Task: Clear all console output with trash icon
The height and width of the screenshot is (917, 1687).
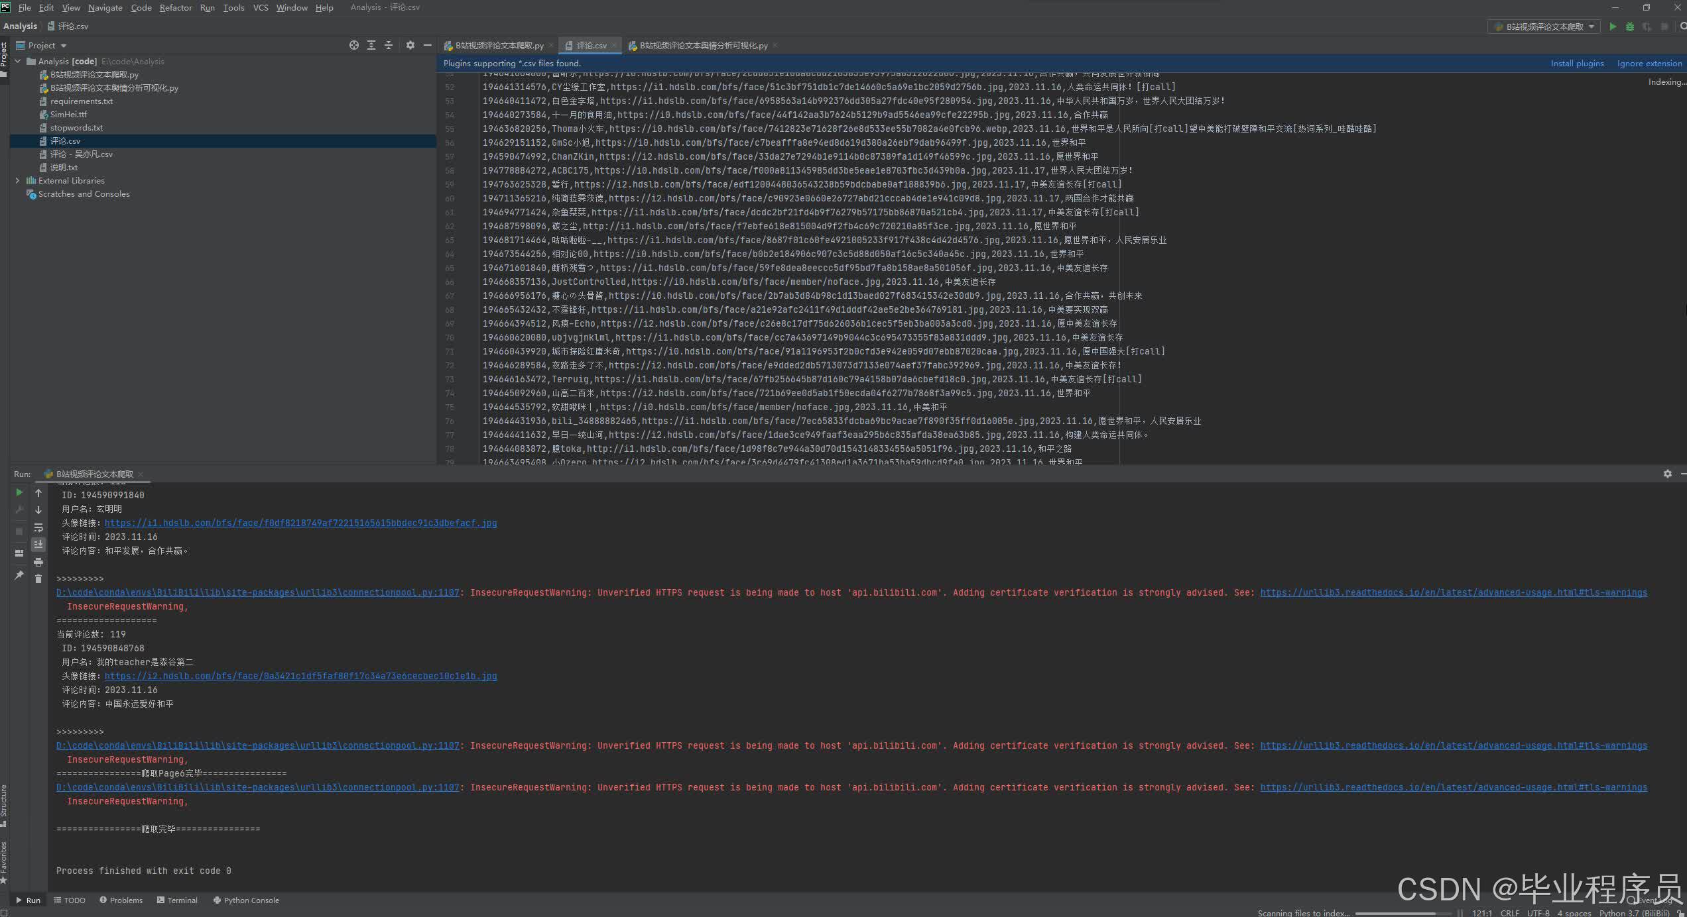Action: tap(38, 579)
